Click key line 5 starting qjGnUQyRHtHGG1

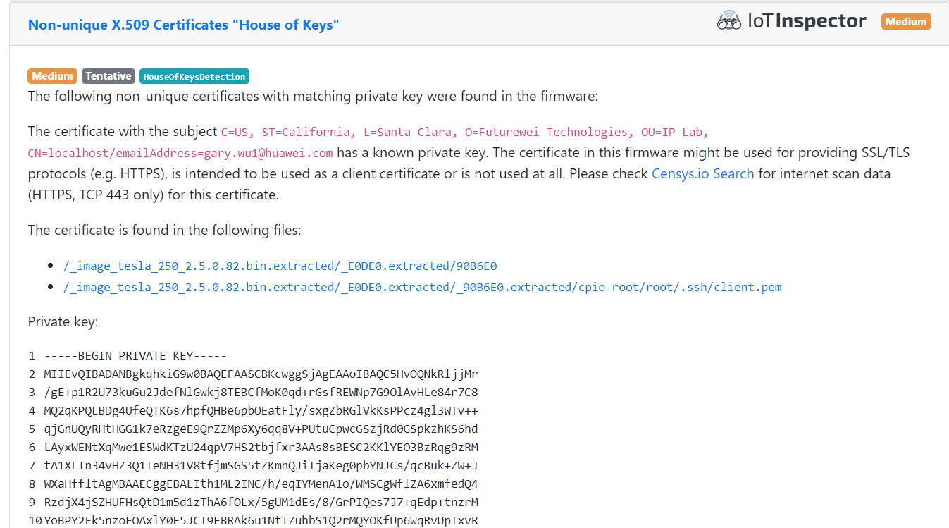pyautogui.click(x=261, y=429)
